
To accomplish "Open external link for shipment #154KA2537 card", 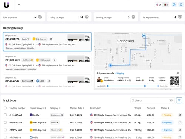I will pos(49,81).
